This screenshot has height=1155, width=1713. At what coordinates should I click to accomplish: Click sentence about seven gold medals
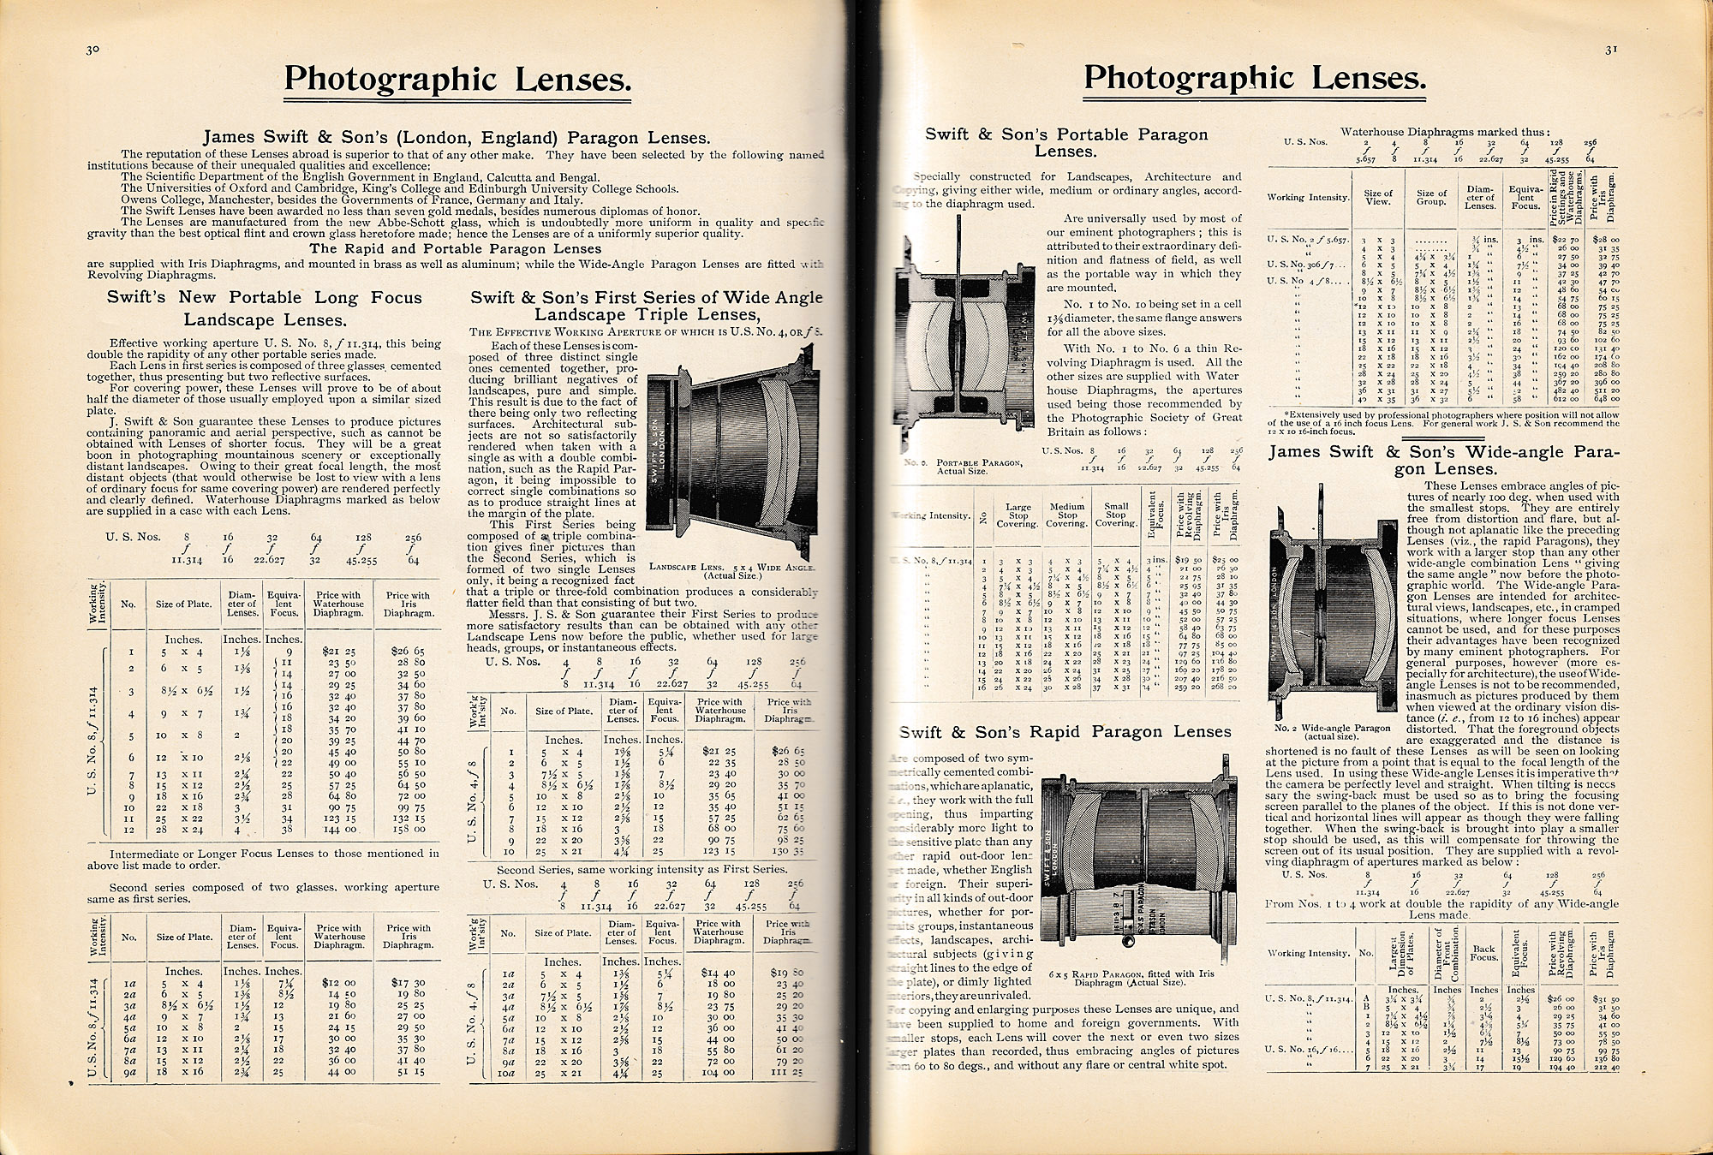tap(411, 211)
